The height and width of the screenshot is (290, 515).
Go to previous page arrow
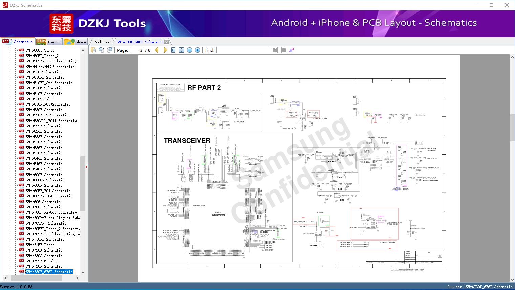coord(157,50)
